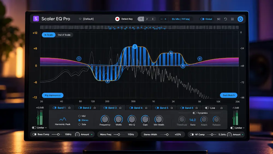Click the Gain knob
This screenshot has width=273, height=154.
pos(145,119)
